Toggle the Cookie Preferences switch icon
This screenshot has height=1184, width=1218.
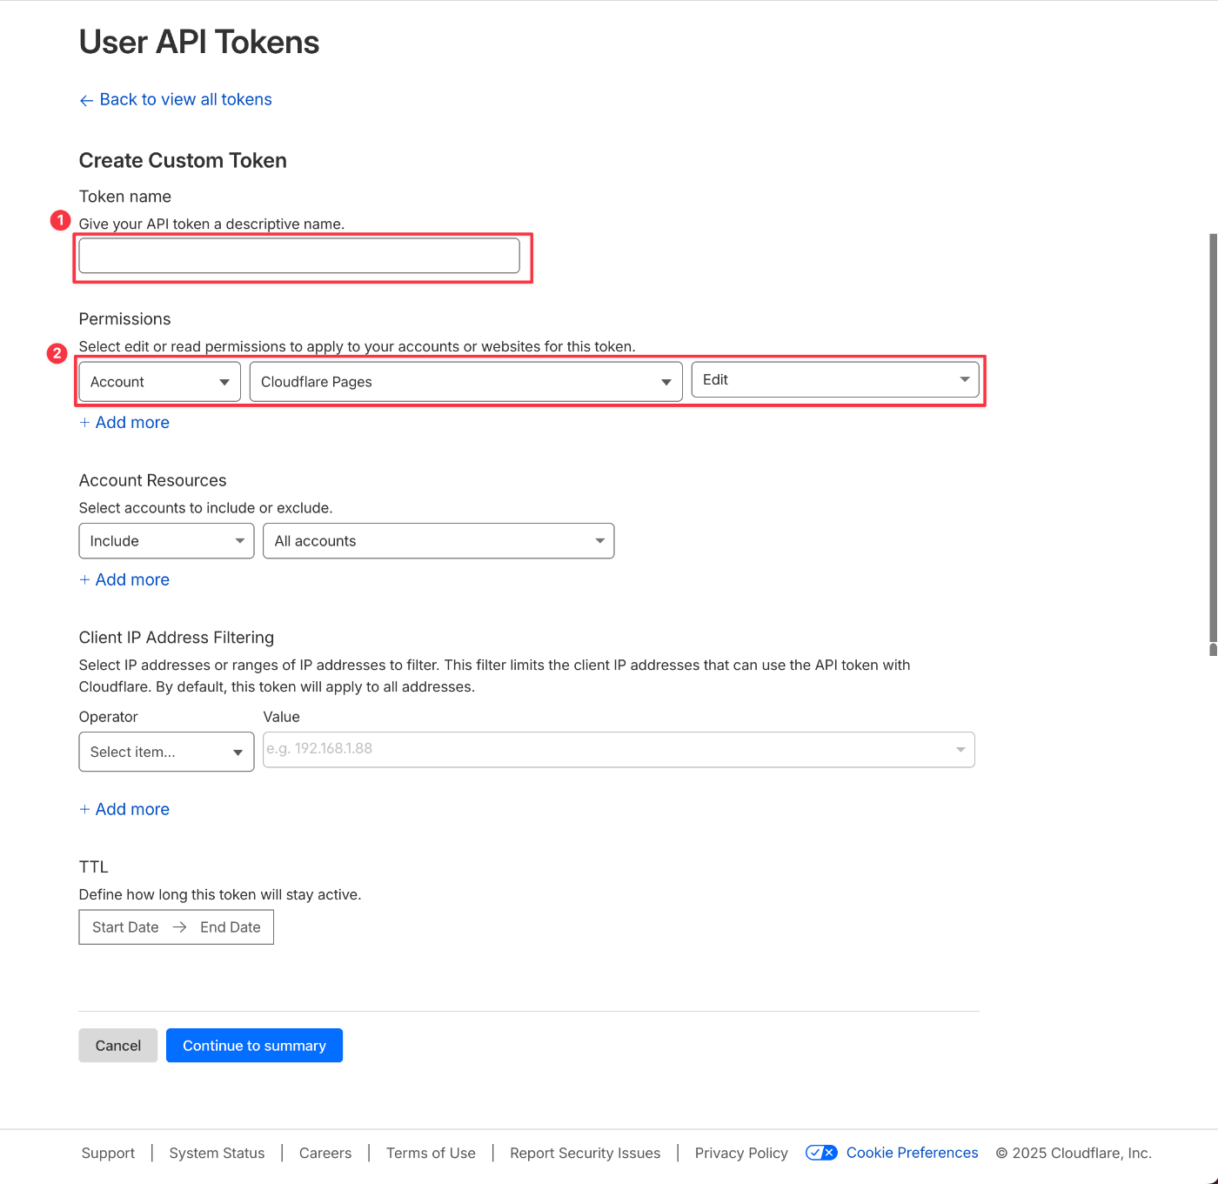point(821,1153)
